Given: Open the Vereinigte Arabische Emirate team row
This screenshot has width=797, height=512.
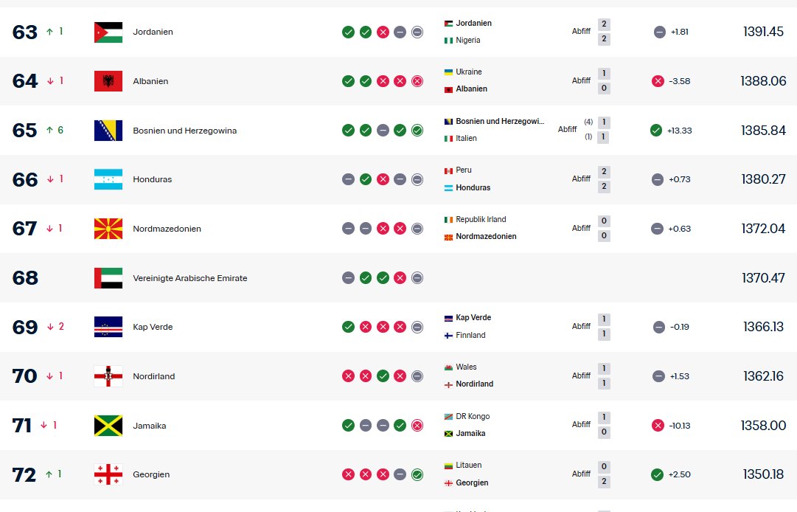Looking at the screenshot, I should [192, 277].
